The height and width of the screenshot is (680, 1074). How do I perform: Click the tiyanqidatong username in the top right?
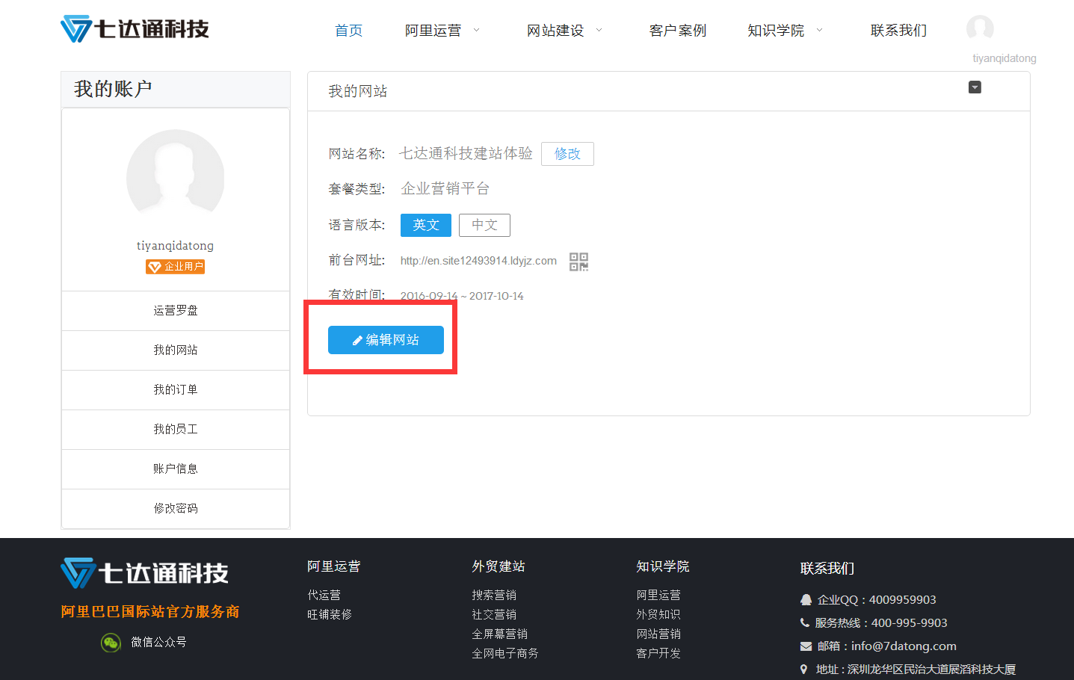point(1004,58)
